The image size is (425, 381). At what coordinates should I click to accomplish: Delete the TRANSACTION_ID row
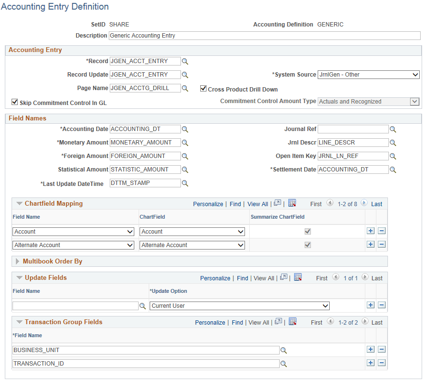coord(382,363)
